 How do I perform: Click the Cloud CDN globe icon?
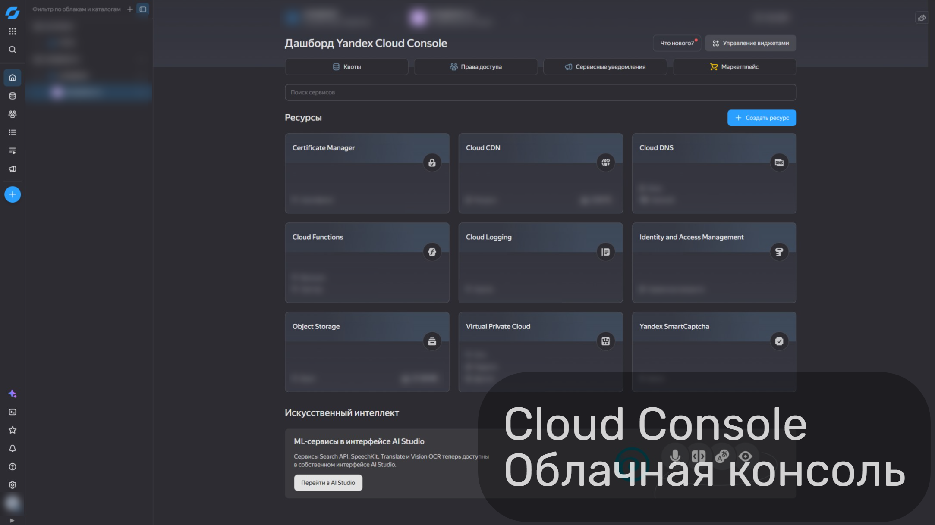606,162
